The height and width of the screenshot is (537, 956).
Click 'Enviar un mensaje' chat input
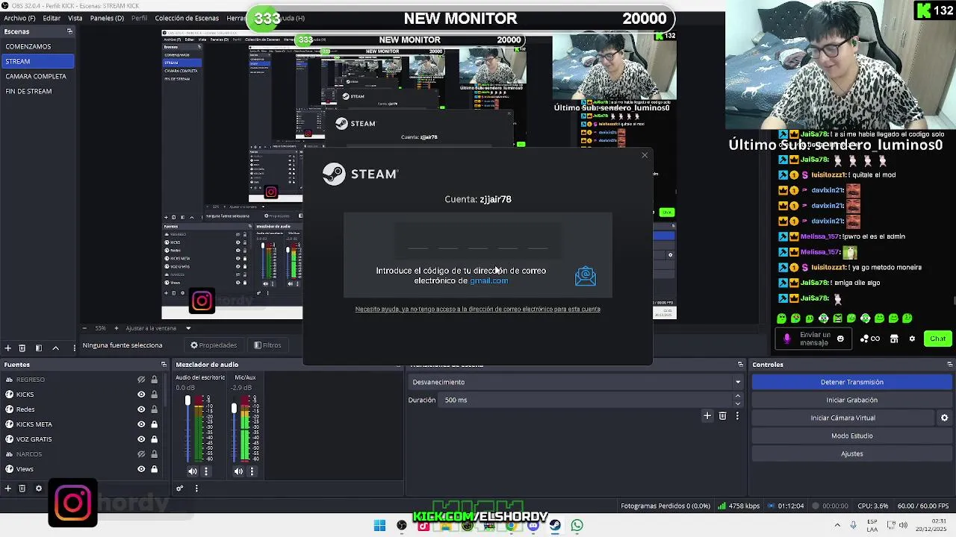[814, 339]
